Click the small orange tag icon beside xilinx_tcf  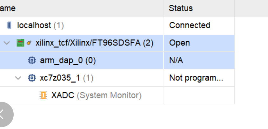coord(29,43)
